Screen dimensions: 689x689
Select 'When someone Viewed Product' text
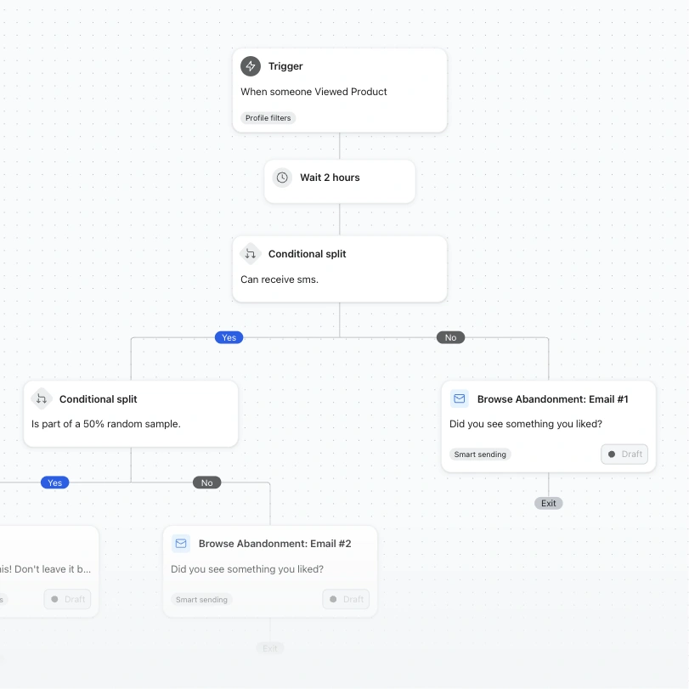click(313, 92)
